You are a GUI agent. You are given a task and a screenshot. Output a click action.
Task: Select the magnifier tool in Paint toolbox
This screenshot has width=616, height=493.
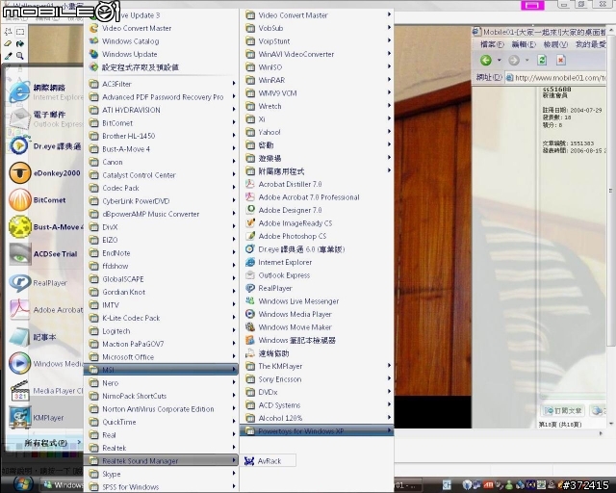click(19, 56)
